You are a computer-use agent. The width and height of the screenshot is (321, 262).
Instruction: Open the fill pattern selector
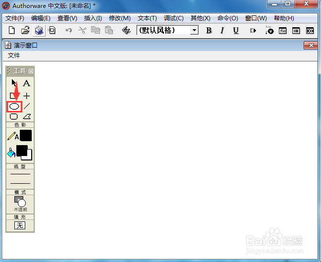click(20, 225)
